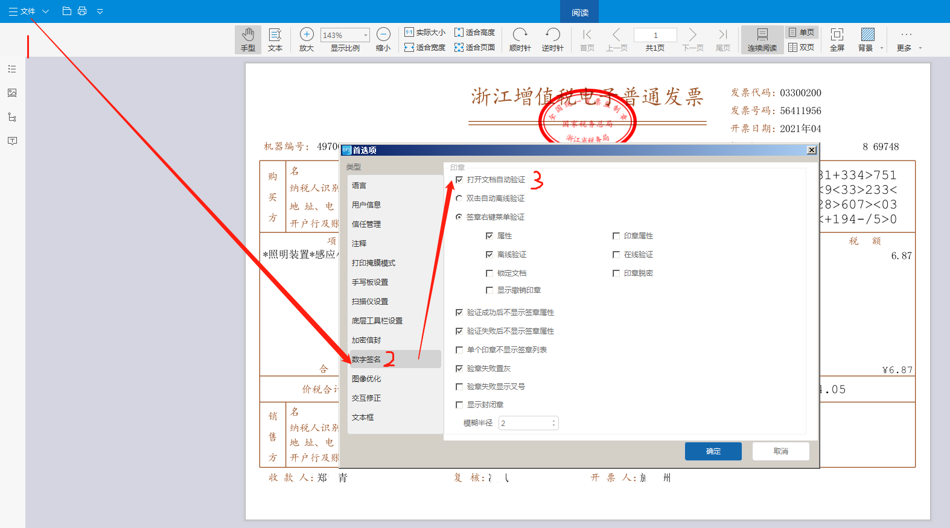Image resolution: width=950 pixels, height=528 pixels.
Task: Select 签章右键菜单验证 radio option
Action: (x=459, y=217)
